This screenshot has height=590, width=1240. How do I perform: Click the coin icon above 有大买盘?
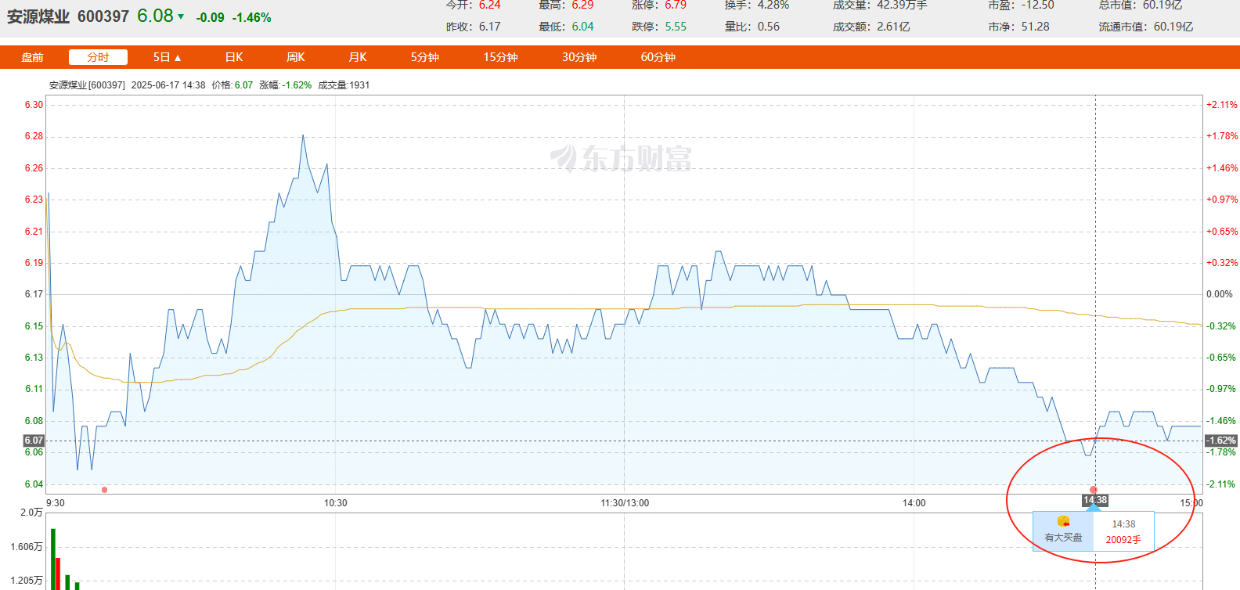point(1063,521)
